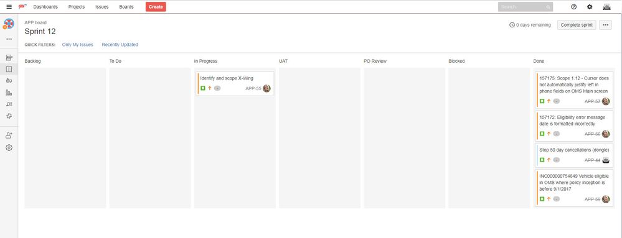The height and width of the screenshot is (238, 622).
Task: Open Boards menu
Action: (126, 7)
